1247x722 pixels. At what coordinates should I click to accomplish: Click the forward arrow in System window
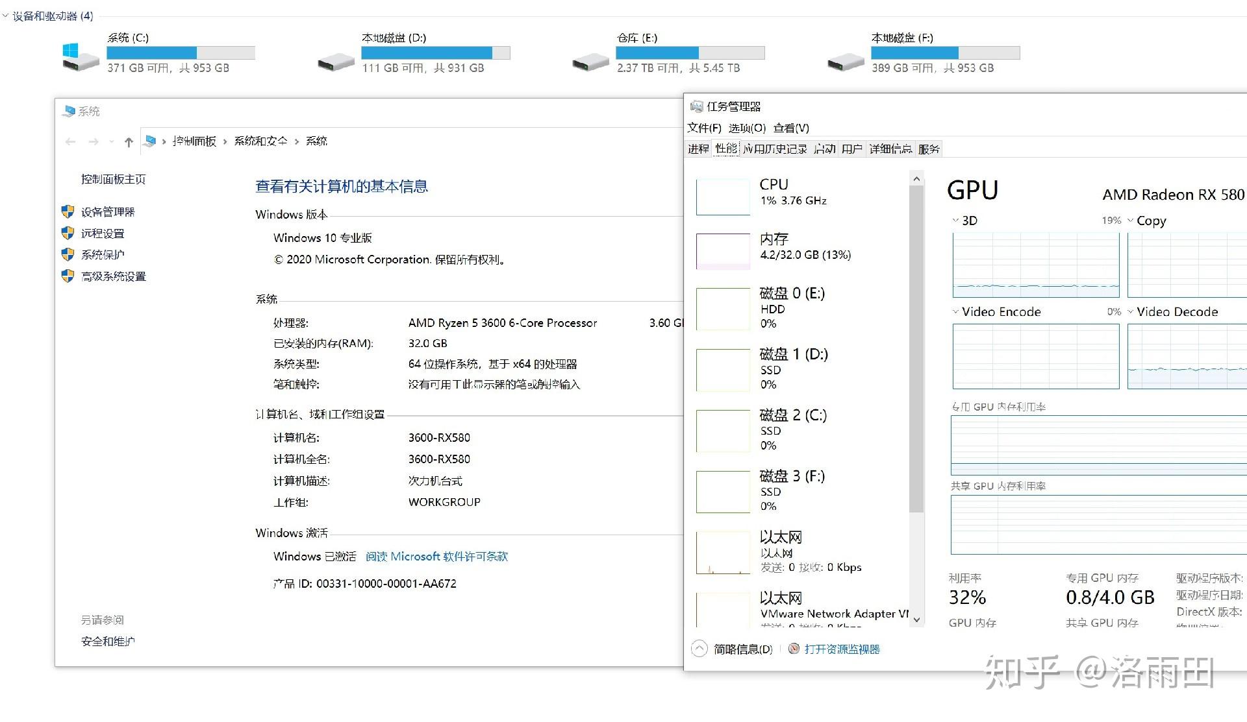(94, 141)
